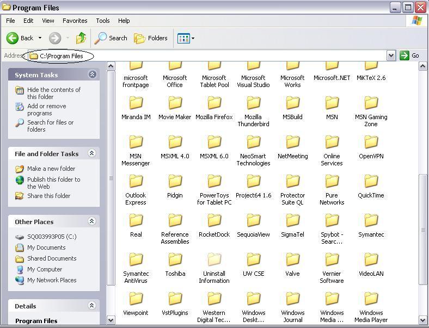Image resolution: width=429 pixels, height=328 pixels.
Task: Click the Go button
Action: click(x=409, y=55)
